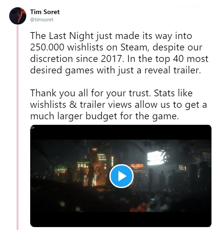
Task: Click the small '/>' mark in video corner
Action: pos(32,127)
